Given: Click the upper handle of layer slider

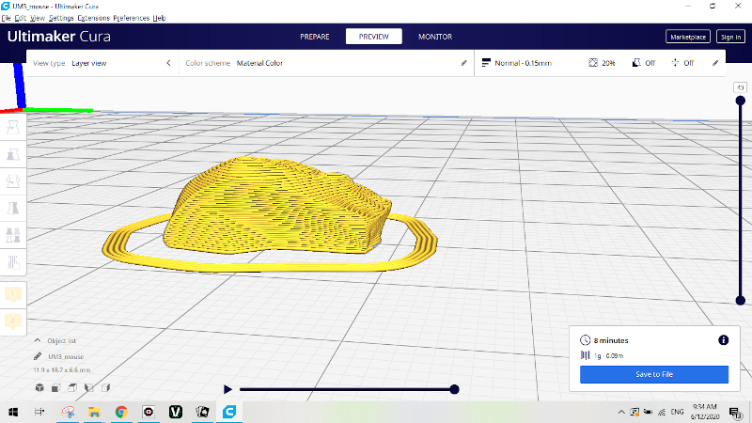Looking at the screenshot, I should 741,101.
